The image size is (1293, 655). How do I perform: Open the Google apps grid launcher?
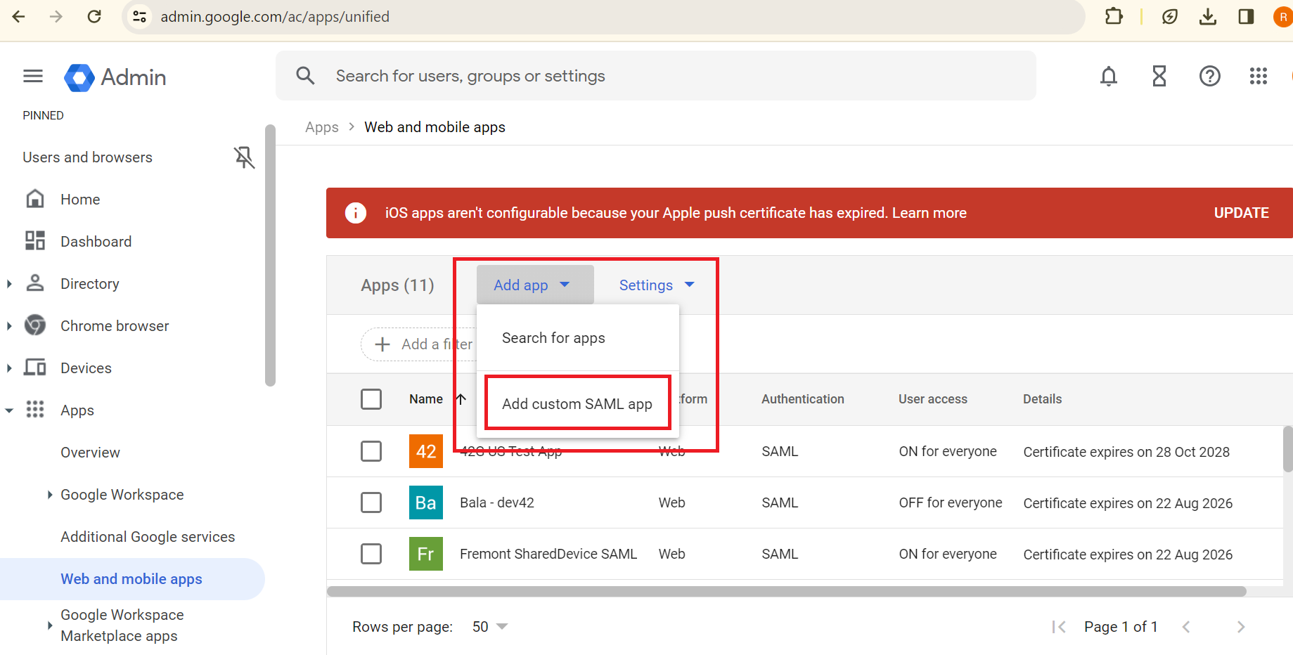(1259, 76)
